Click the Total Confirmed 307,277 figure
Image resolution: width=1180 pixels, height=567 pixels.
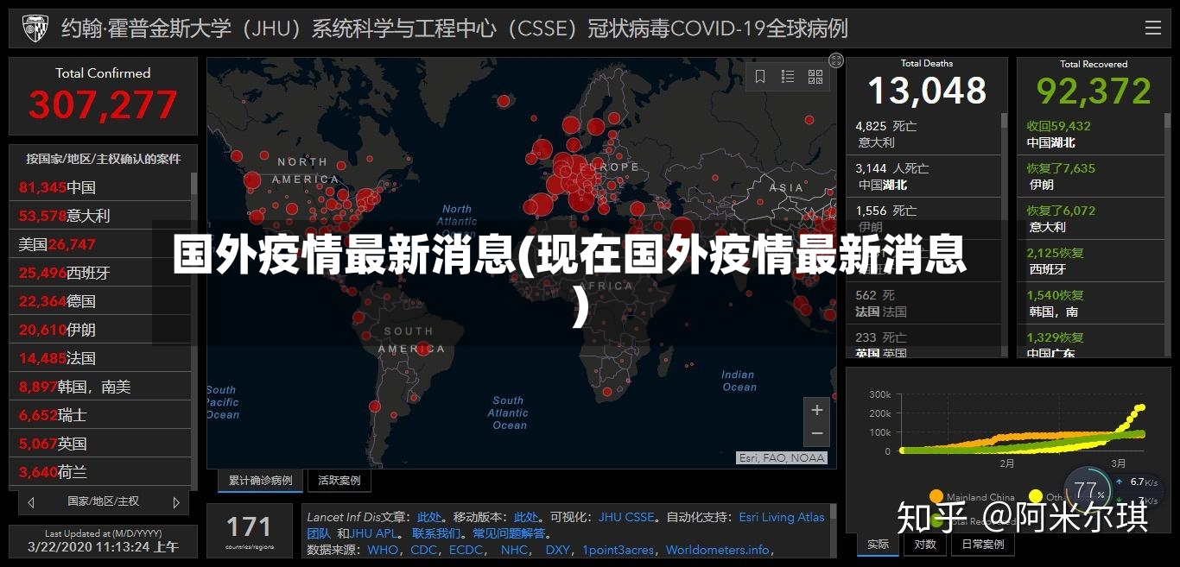(103, 105)
